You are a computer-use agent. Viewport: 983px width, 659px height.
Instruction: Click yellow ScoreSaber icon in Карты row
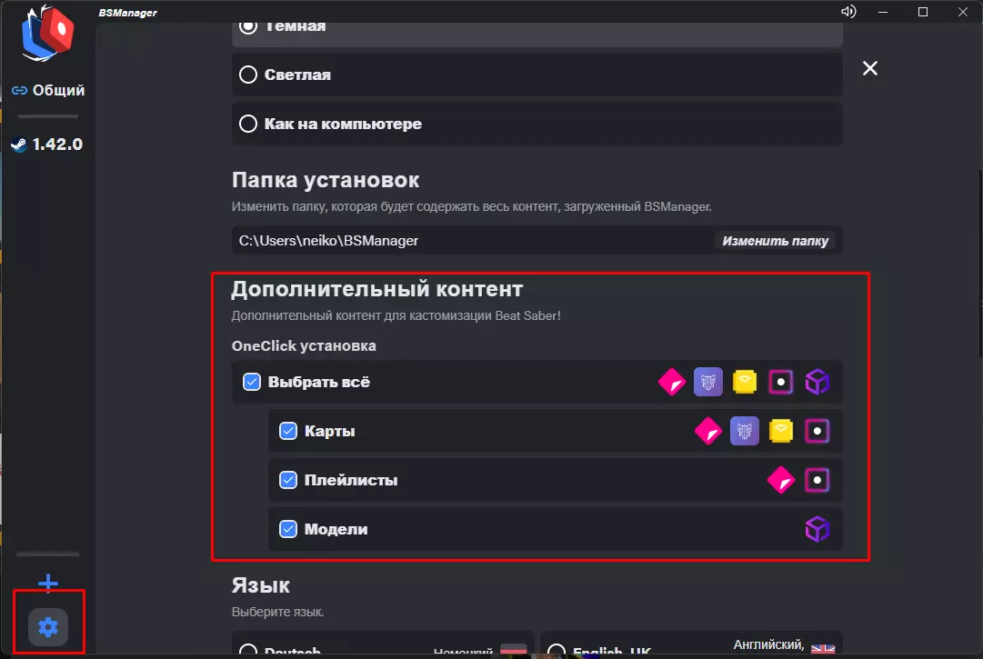point(780,431)
